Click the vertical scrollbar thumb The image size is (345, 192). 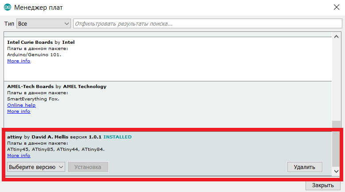point(336,144)
